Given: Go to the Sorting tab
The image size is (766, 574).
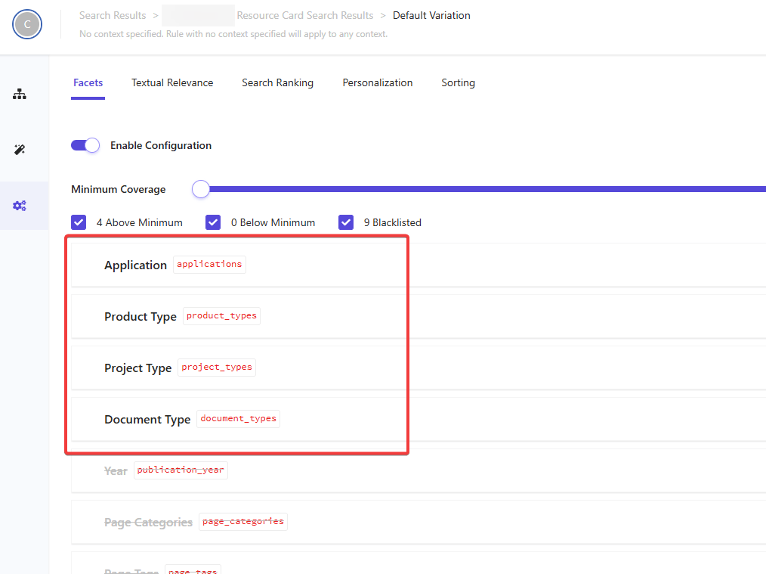Looking at the screenshot, I should 458,83.
